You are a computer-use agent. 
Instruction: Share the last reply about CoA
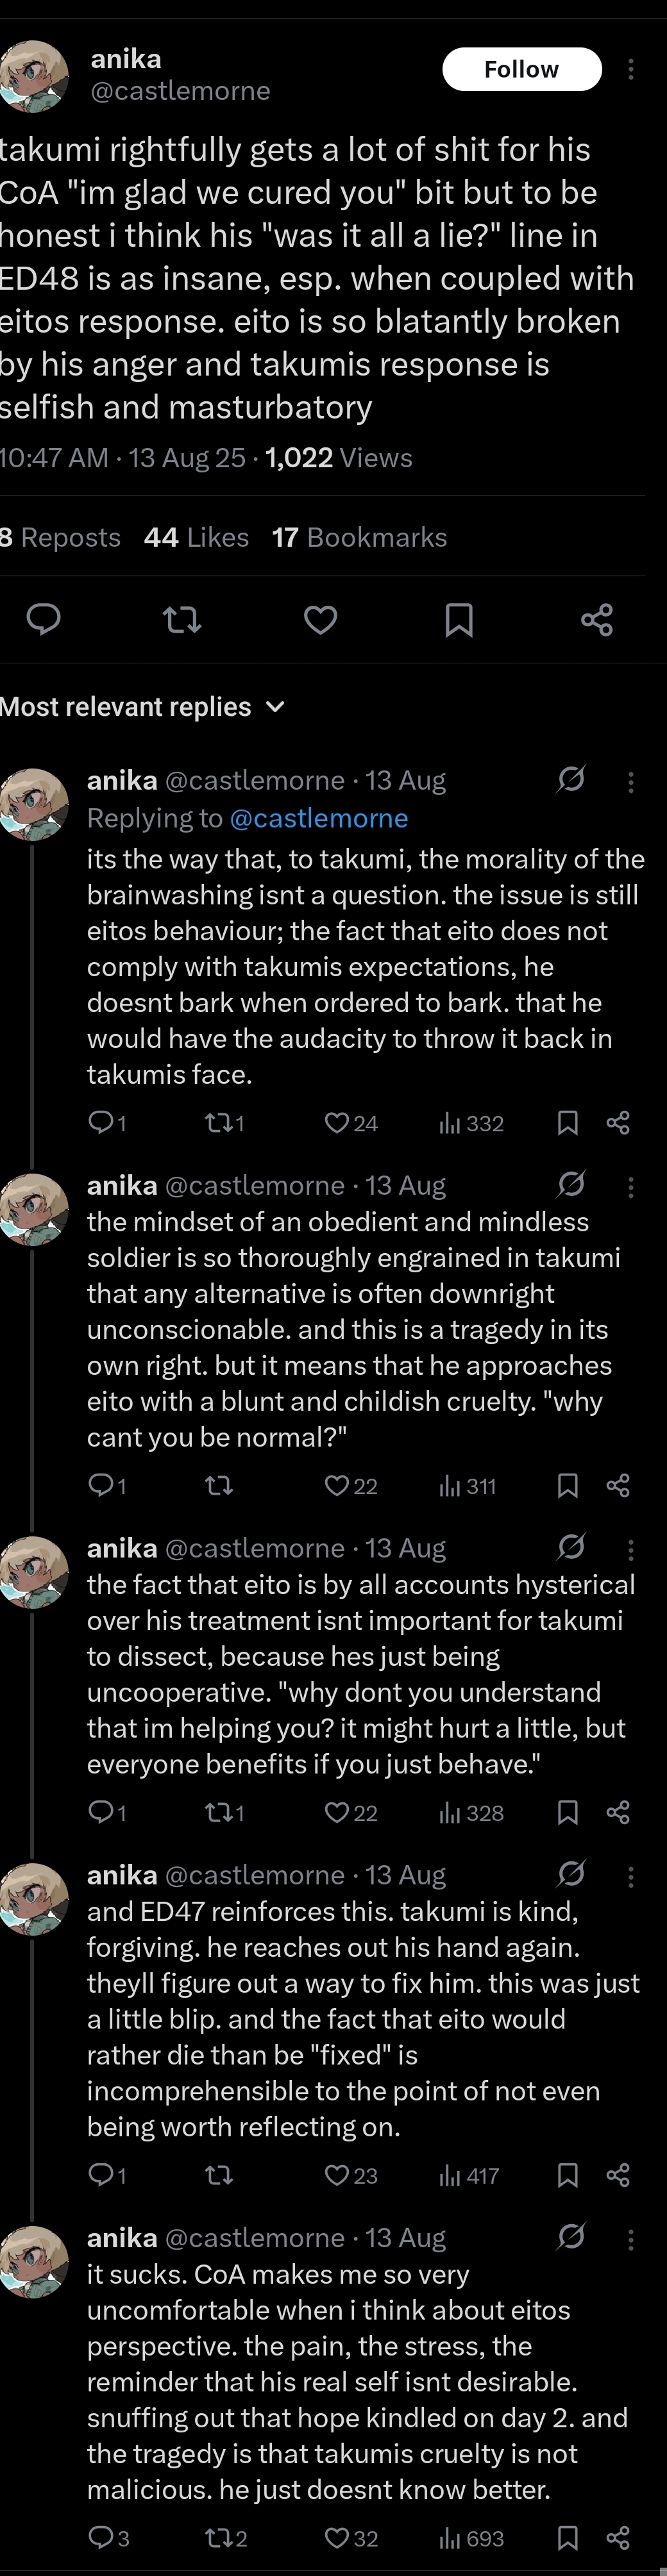pos(618,2538)
